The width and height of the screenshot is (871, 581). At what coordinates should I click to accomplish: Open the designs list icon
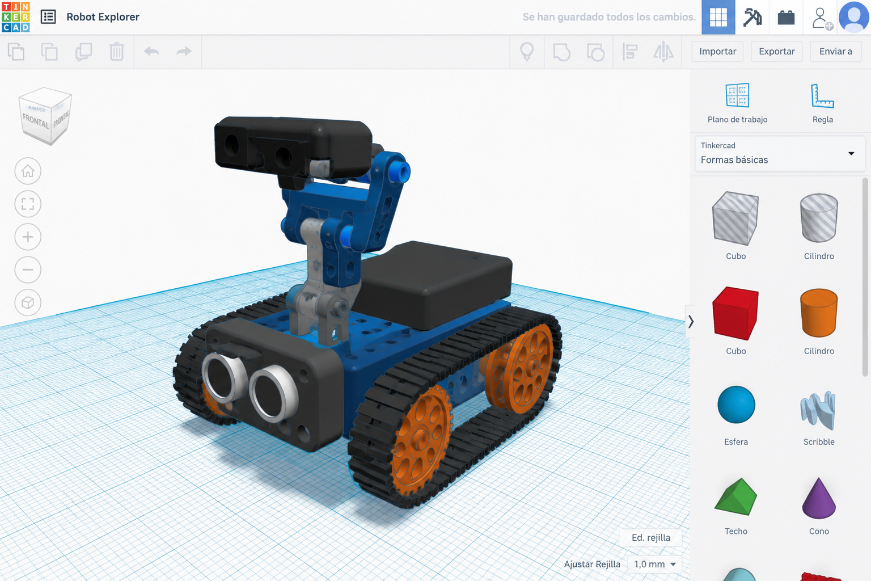click(x=48, y=17)
